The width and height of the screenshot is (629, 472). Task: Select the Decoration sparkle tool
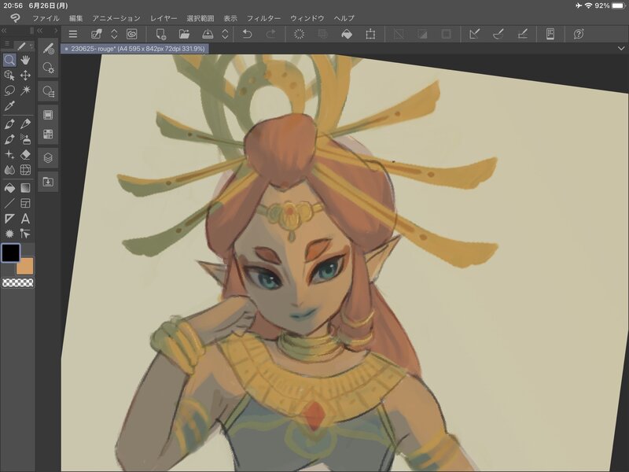pos(9,154)
